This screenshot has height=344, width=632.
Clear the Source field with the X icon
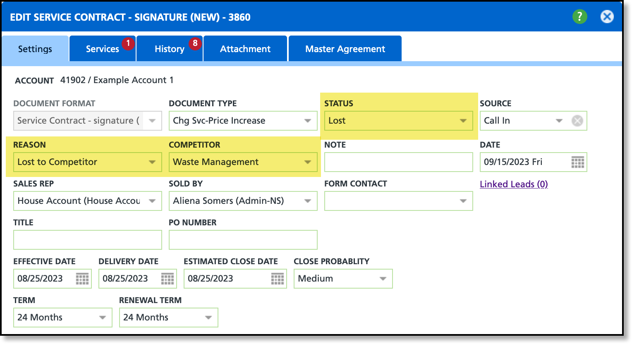coord(577,121)
